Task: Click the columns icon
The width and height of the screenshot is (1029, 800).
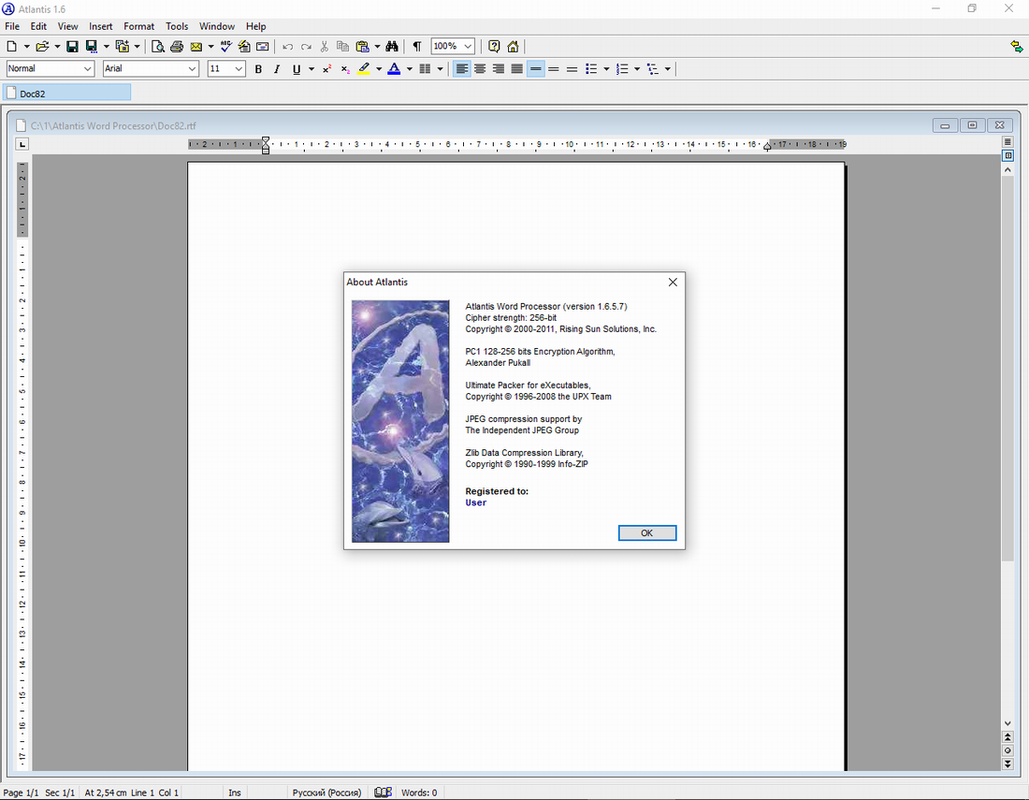Action: (x=425, y=69)
